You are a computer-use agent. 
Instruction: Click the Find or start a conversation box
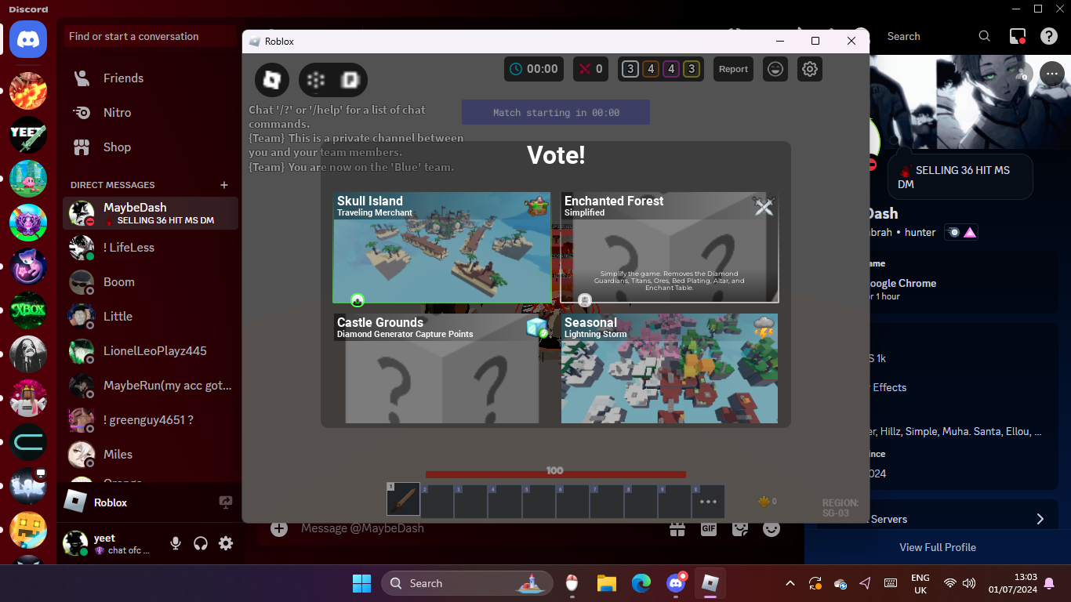pos(151,36)
